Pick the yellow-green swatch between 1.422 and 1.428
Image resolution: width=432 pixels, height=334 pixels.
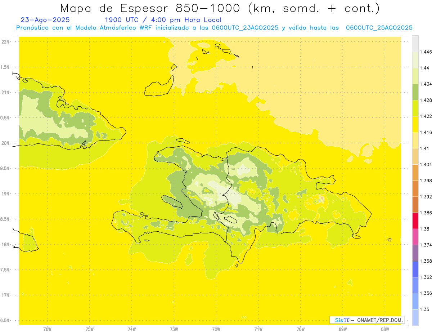[x=415, y=108]
